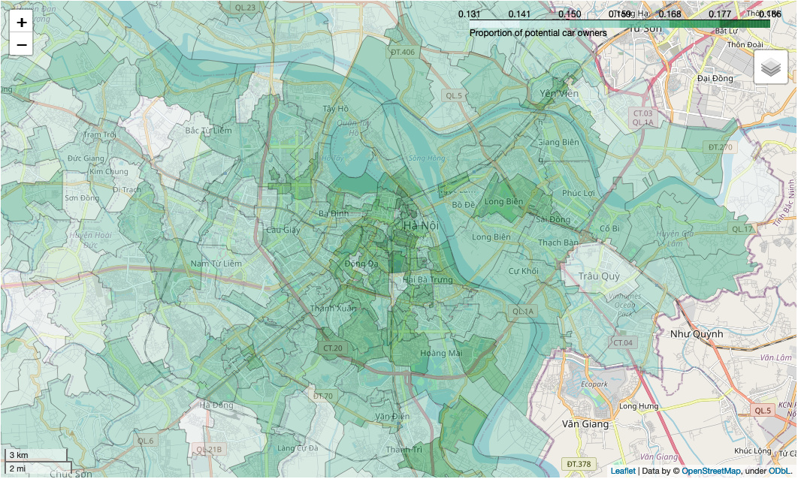
Task: Click the legend caption about car owners
Action: [x=538, y=33]
